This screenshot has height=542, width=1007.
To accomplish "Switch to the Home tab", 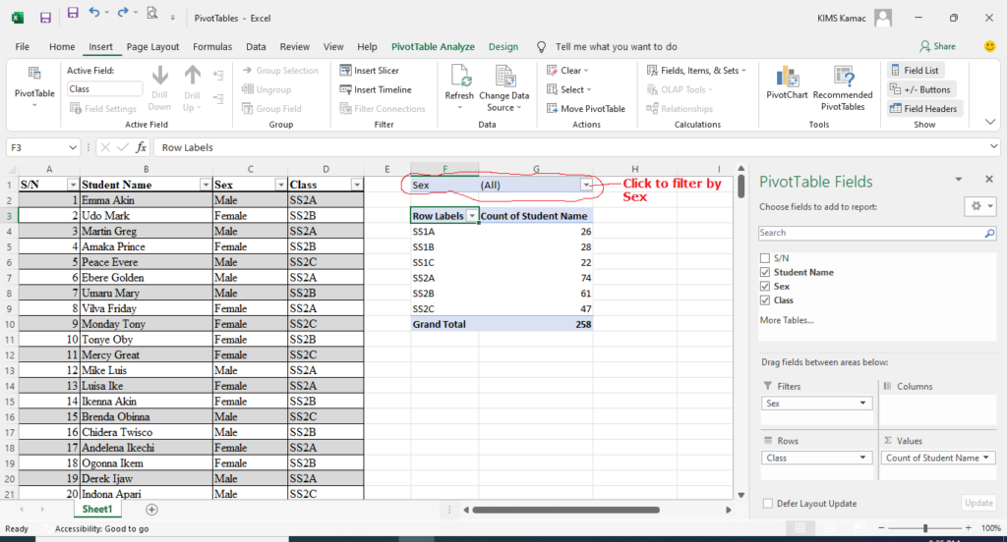I will [62, 47].
